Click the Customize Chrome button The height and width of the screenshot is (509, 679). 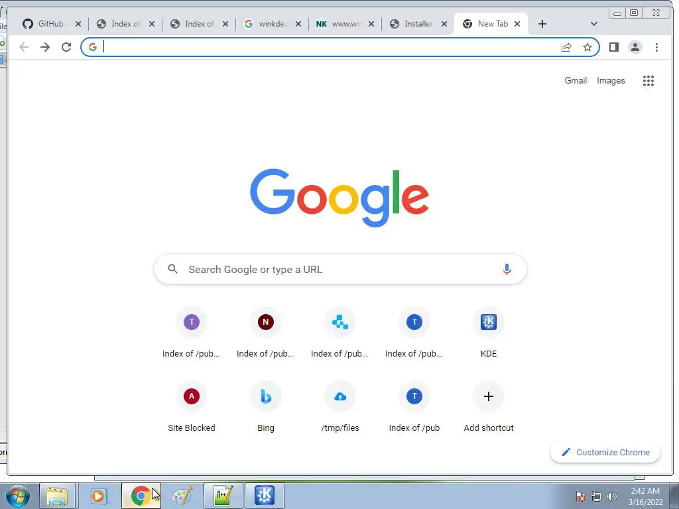tap(605, 452)
